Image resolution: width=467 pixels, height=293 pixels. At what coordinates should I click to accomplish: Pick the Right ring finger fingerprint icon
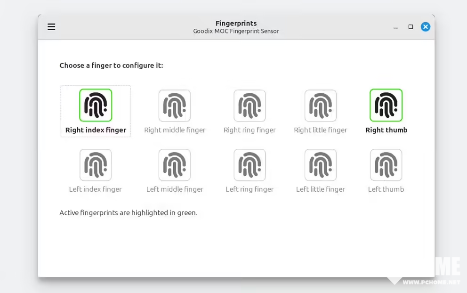tap(250, 106)
